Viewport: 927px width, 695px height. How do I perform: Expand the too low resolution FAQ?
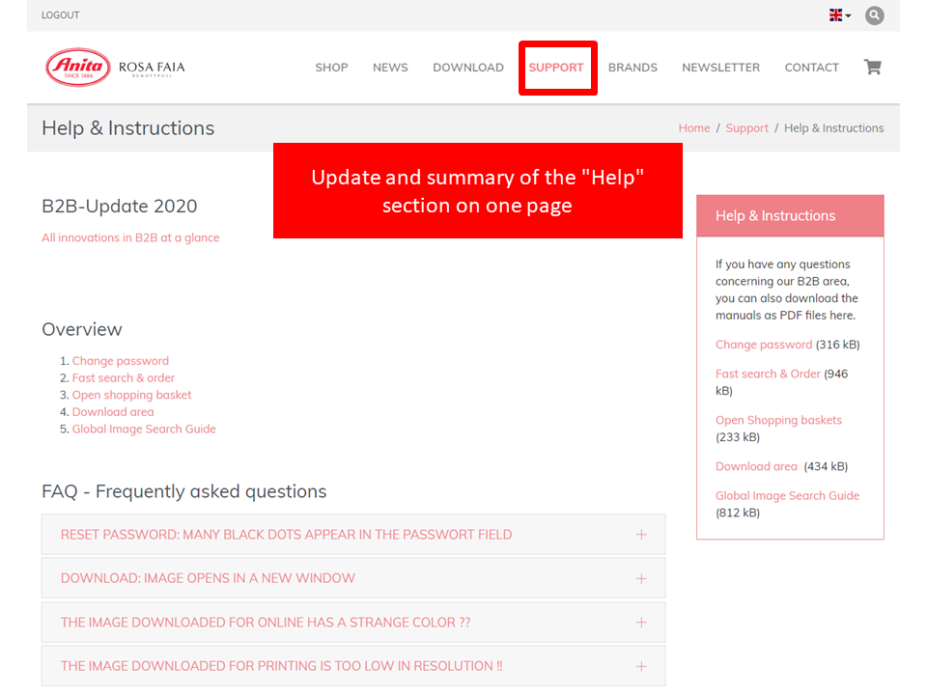(352, 666)
